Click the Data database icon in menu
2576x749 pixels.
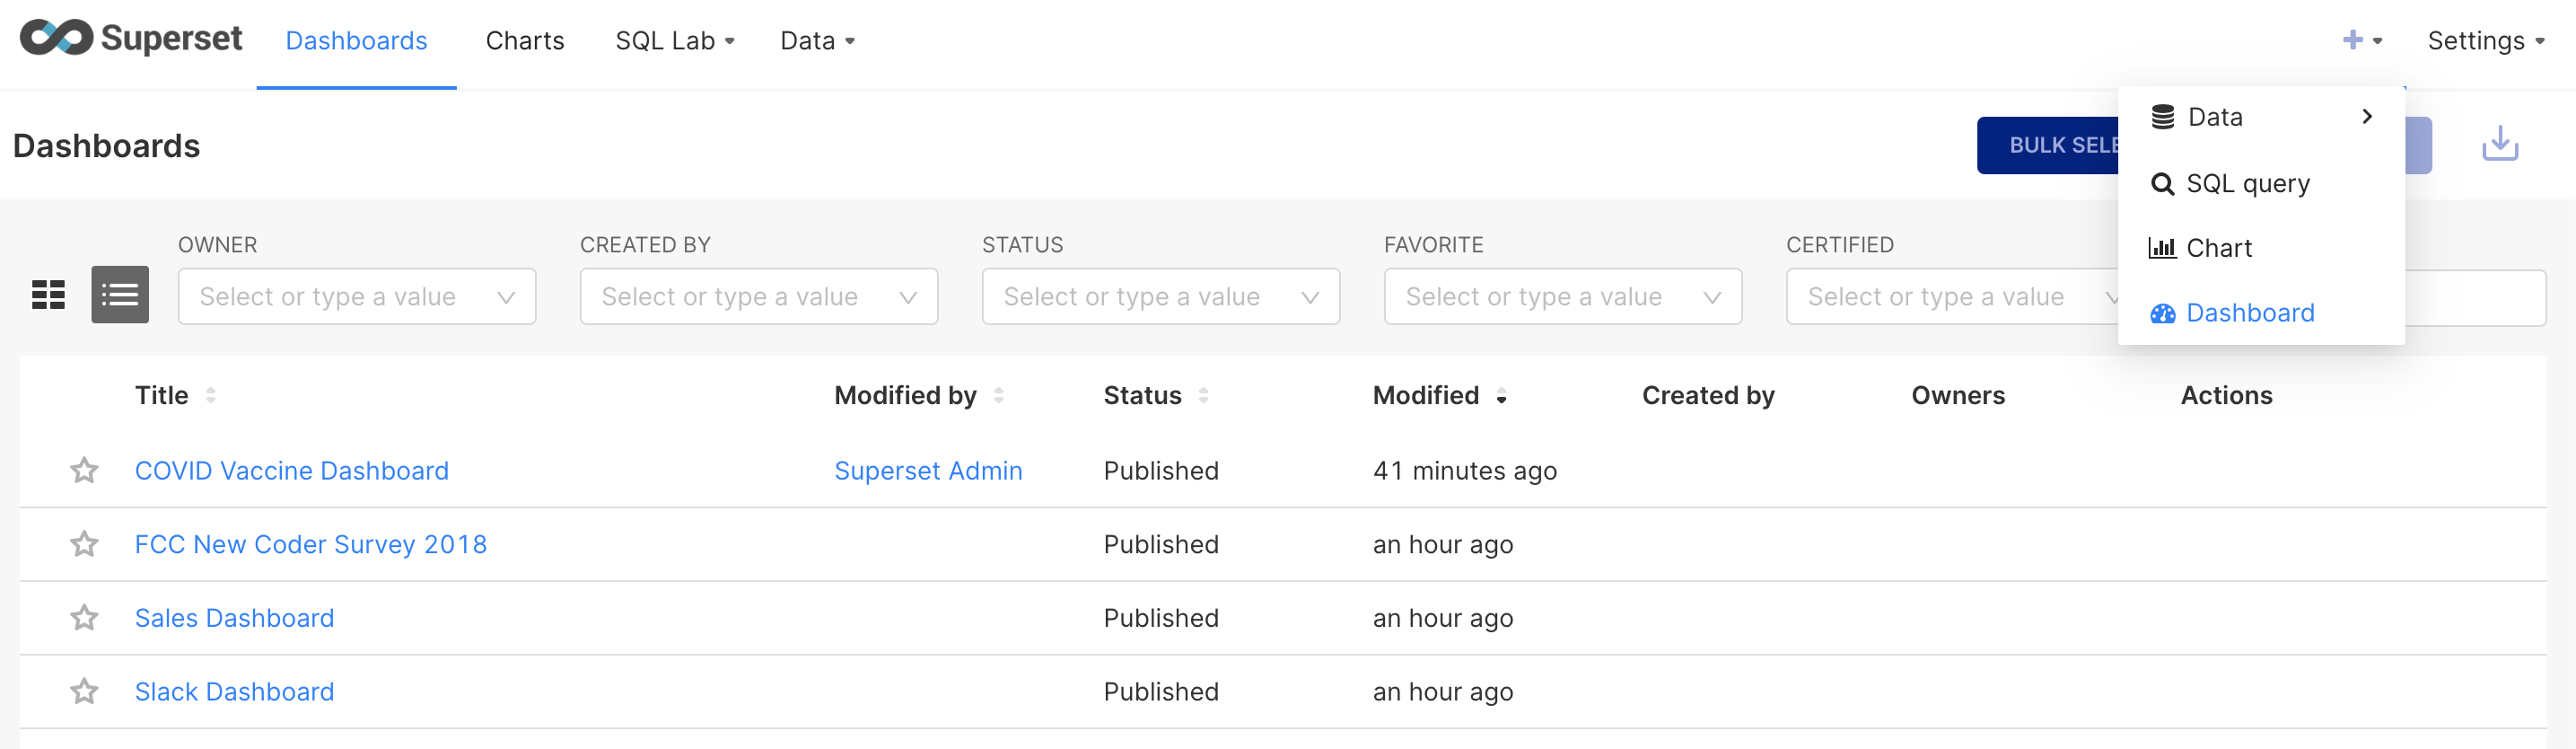(2163, 117)
